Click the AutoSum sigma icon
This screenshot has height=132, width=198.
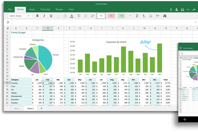coord(137,16)
